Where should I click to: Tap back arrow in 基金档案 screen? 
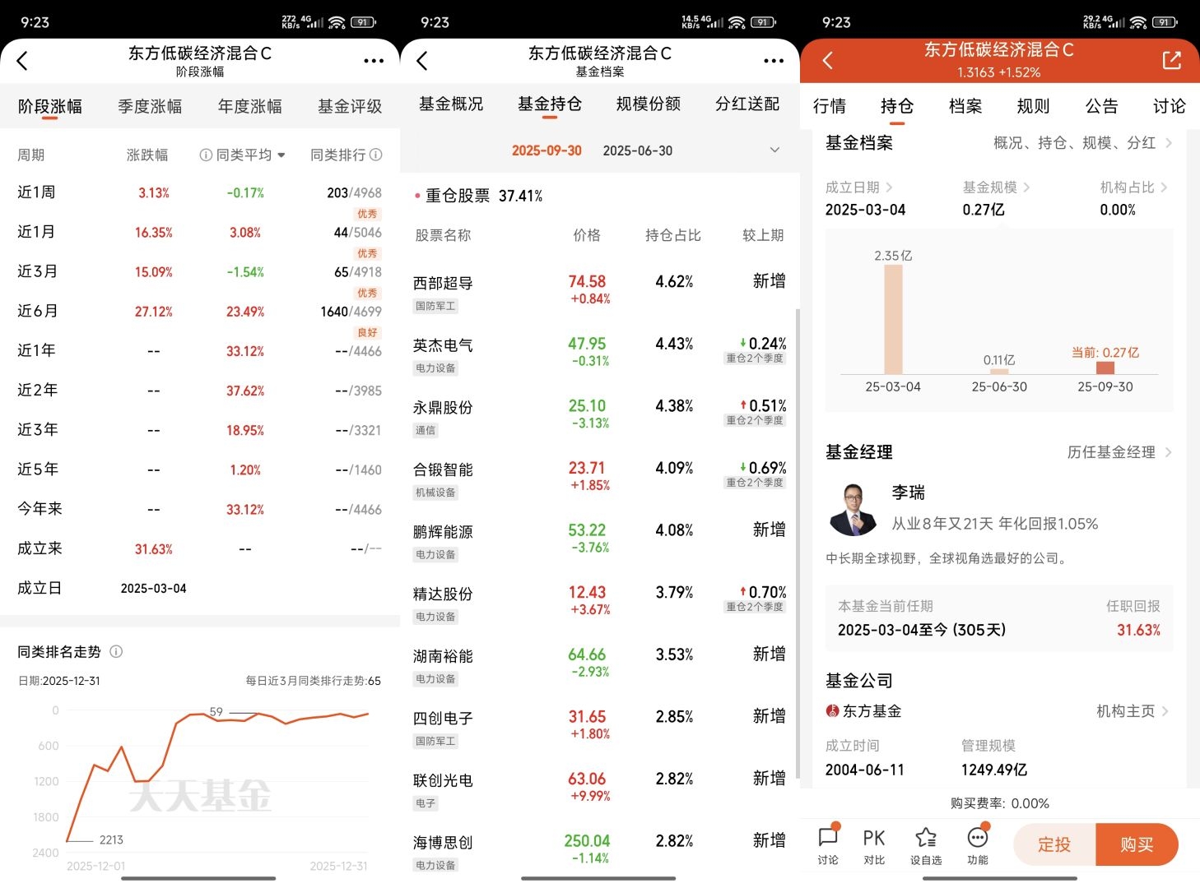tap(422, 60)
